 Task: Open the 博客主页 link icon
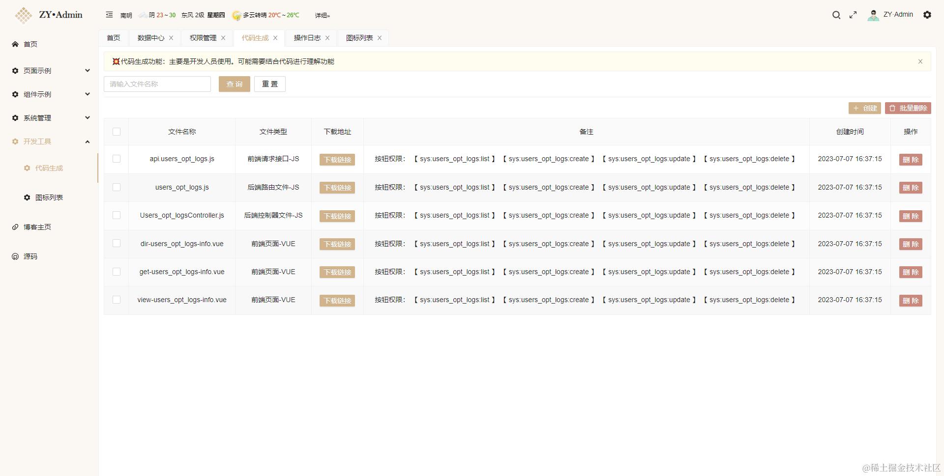coord(14,227)
